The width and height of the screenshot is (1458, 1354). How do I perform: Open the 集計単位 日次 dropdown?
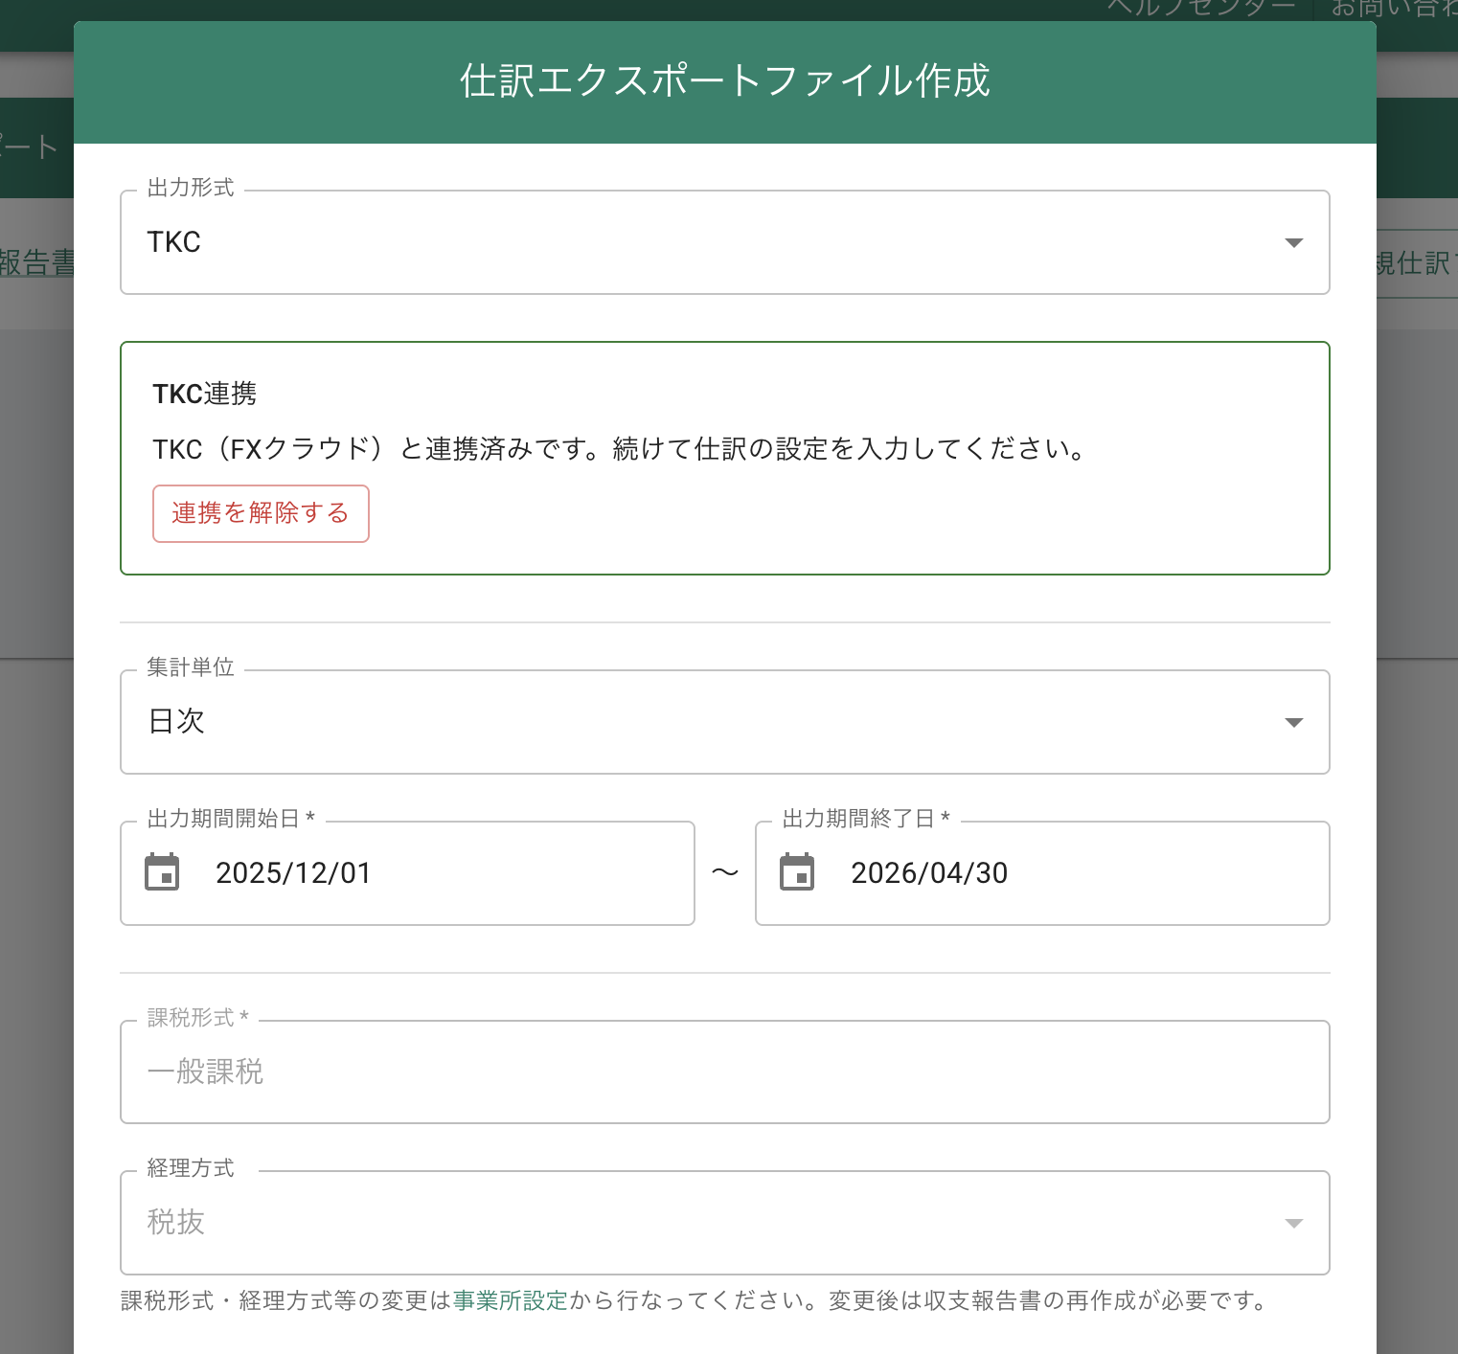coord(724,722)
